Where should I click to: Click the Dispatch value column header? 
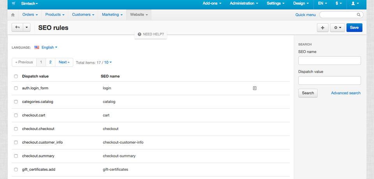(35, 76)
